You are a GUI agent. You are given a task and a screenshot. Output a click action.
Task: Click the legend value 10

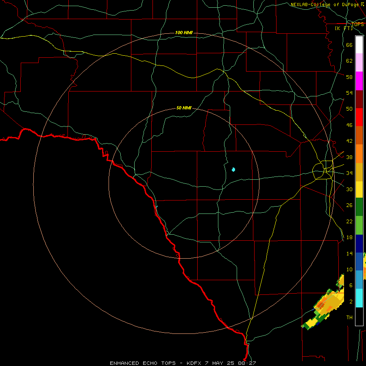pyautogui.click(x=349, y=269)
